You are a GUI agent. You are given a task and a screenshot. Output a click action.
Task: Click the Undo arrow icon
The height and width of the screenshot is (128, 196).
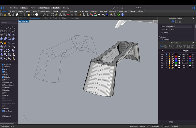point(33,15)
